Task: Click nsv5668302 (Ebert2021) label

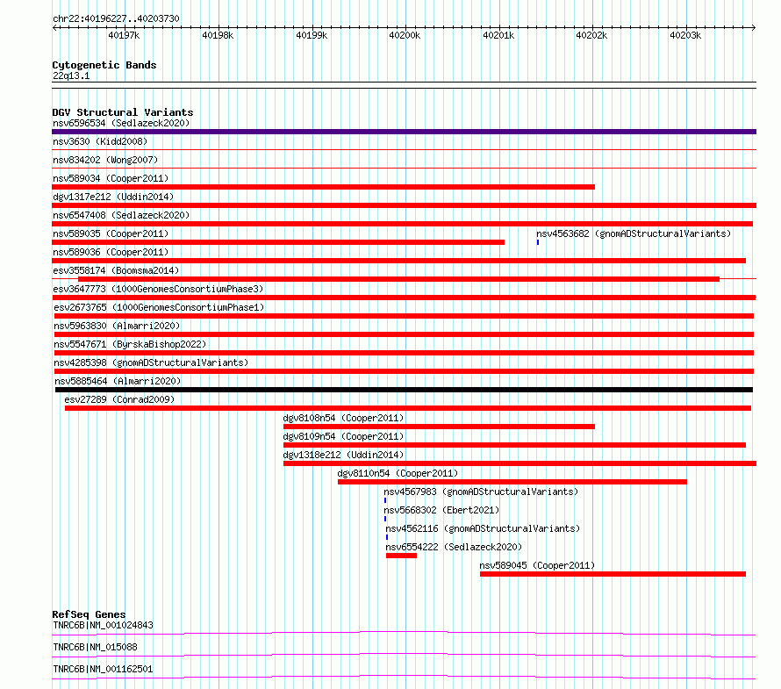Action: 441,510
